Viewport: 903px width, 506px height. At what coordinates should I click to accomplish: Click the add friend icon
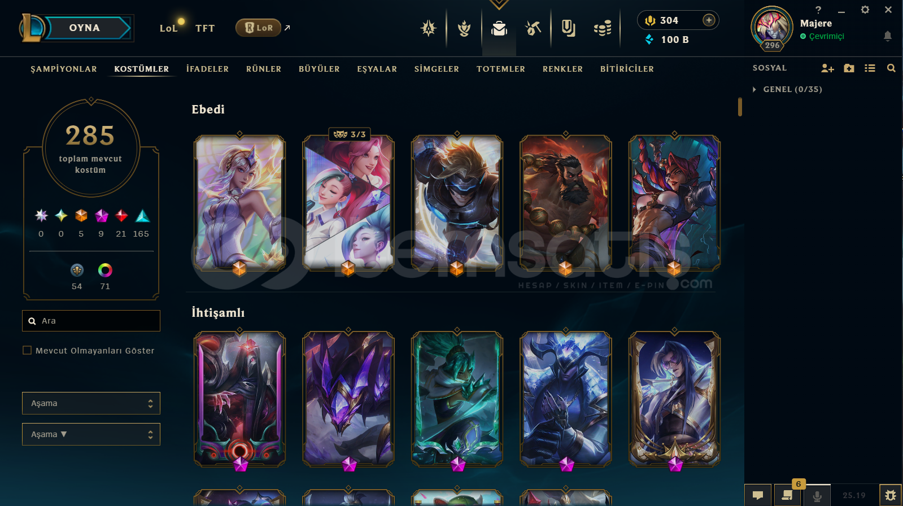[x=827, y=68]
